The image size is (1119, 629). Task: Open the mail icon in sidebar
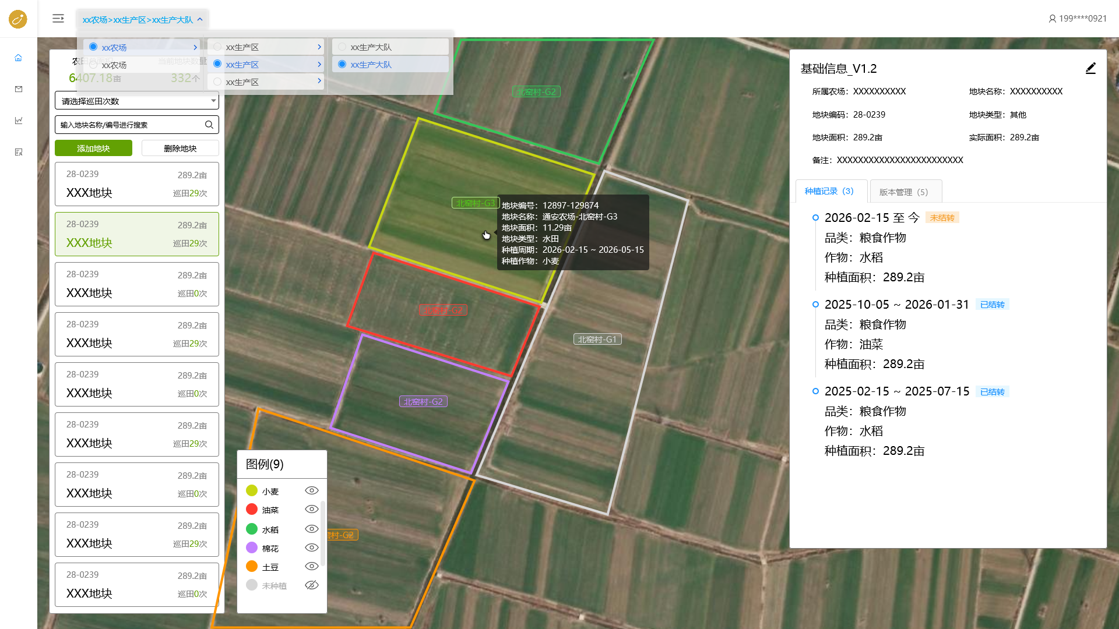tap(19, 89)
